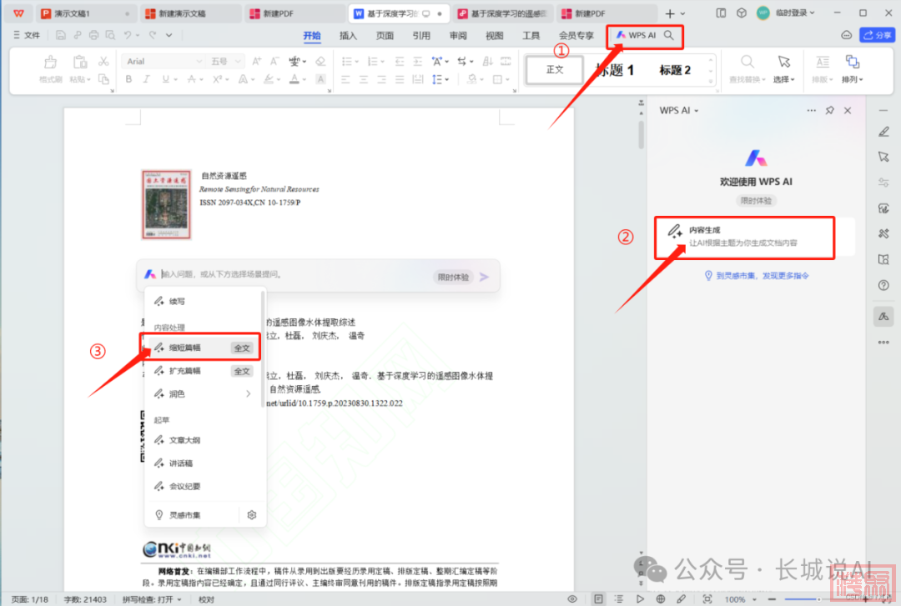Image resolution: width=901 pixels, height=606 pixels.
Task: Select 缩短篇幅 from the AI menu
Action: (184, 348)
